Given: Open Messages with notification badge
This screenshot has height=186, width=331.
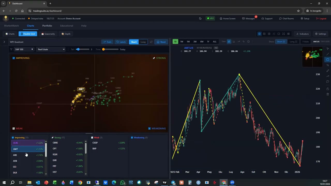Looking at the screenshot, I should [249, 19].
